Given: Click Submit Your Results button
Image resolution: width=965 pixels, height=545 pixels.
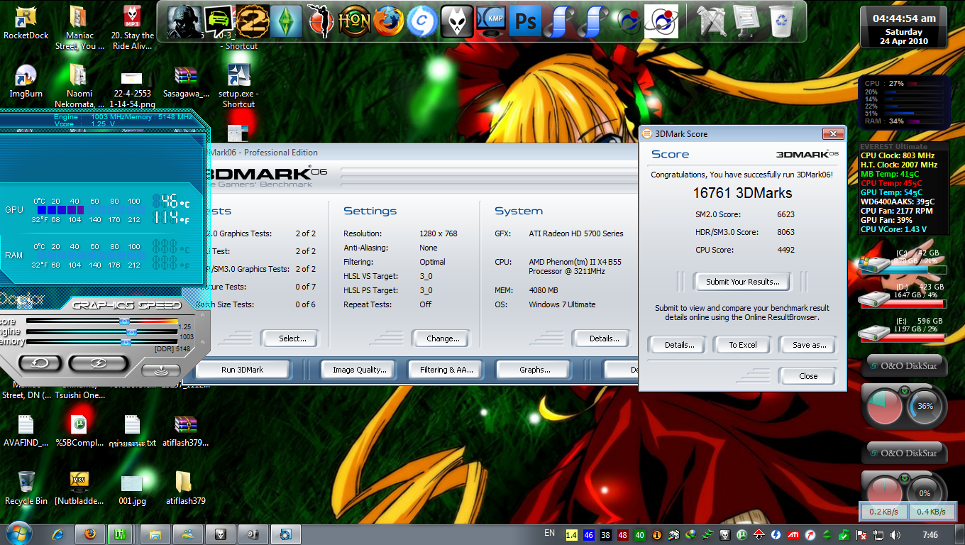Looking at the screenshot, I should [742, 282].
